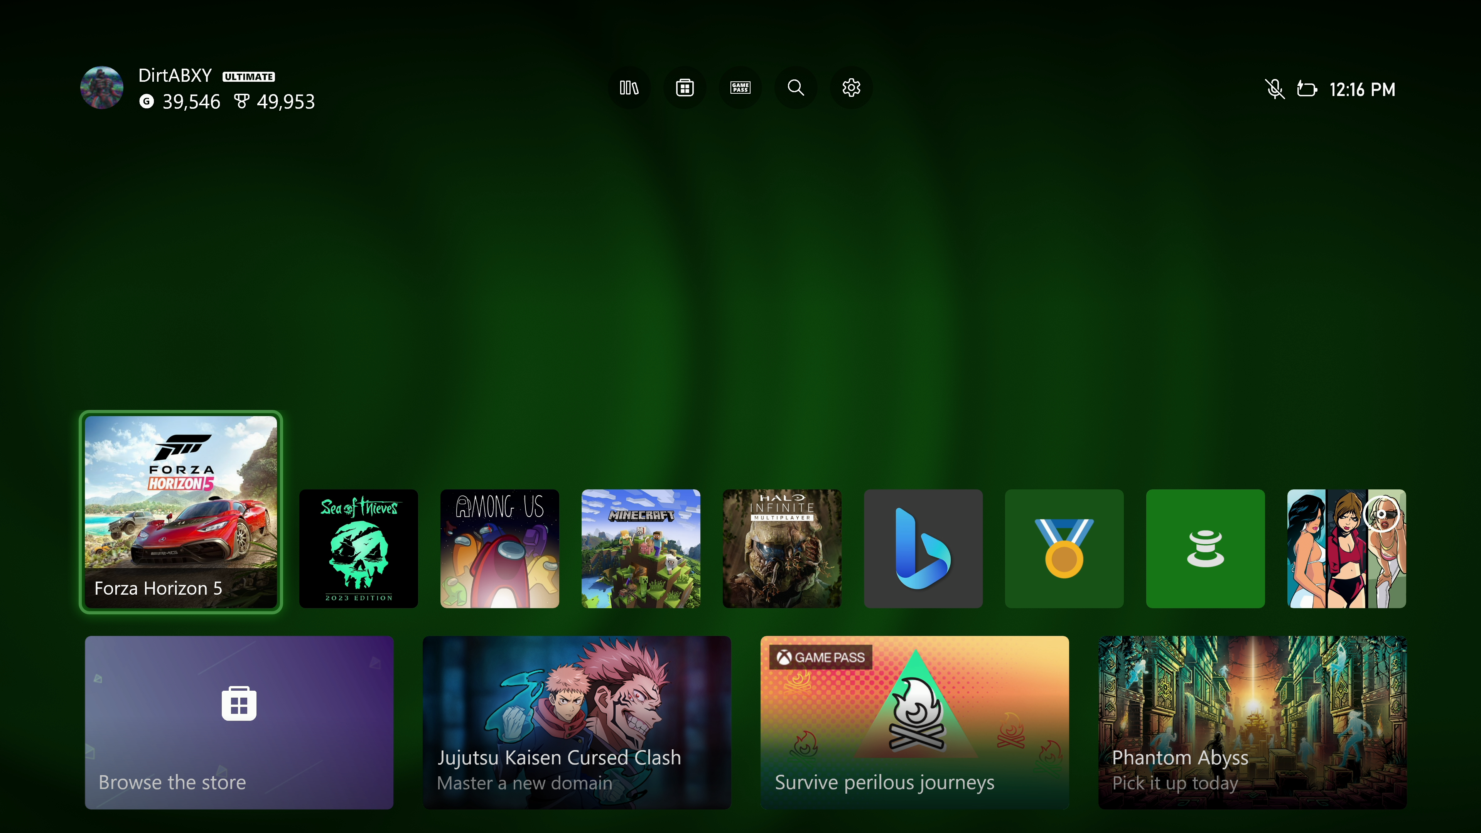Open Game Pass Survive perilous journeys card

[x=914, y=722]
